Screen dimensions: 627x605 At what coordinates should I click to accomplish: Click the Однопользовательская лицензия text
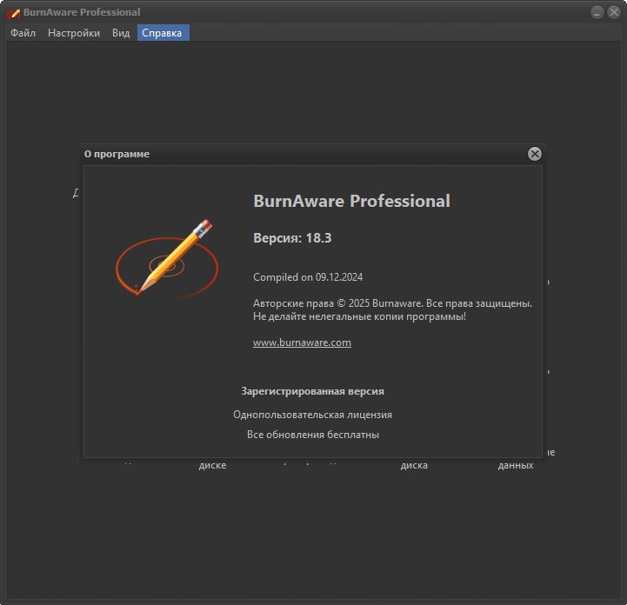click(x=313, y=415)
